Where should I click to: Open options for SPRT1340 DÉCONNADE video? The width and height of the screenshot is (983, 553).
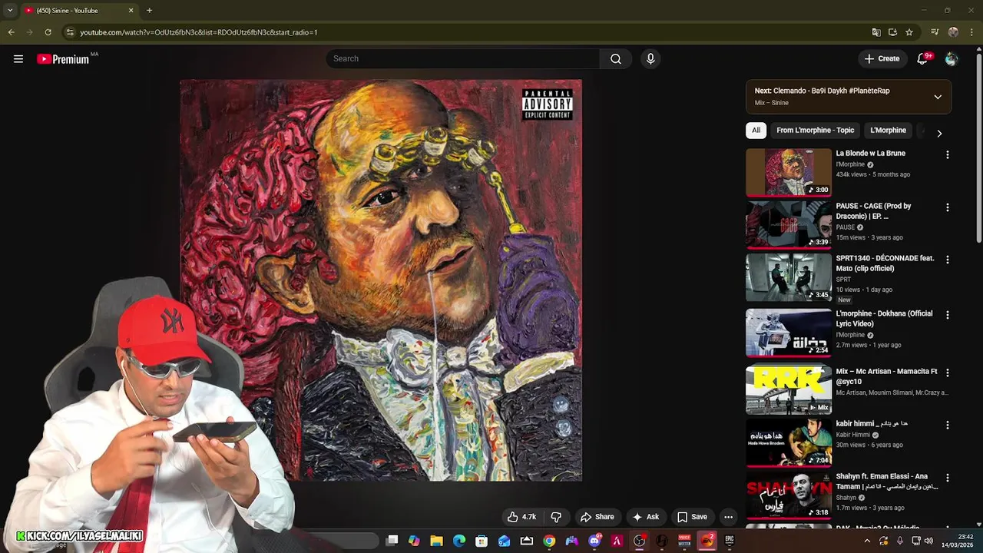(x=947, y=260)
